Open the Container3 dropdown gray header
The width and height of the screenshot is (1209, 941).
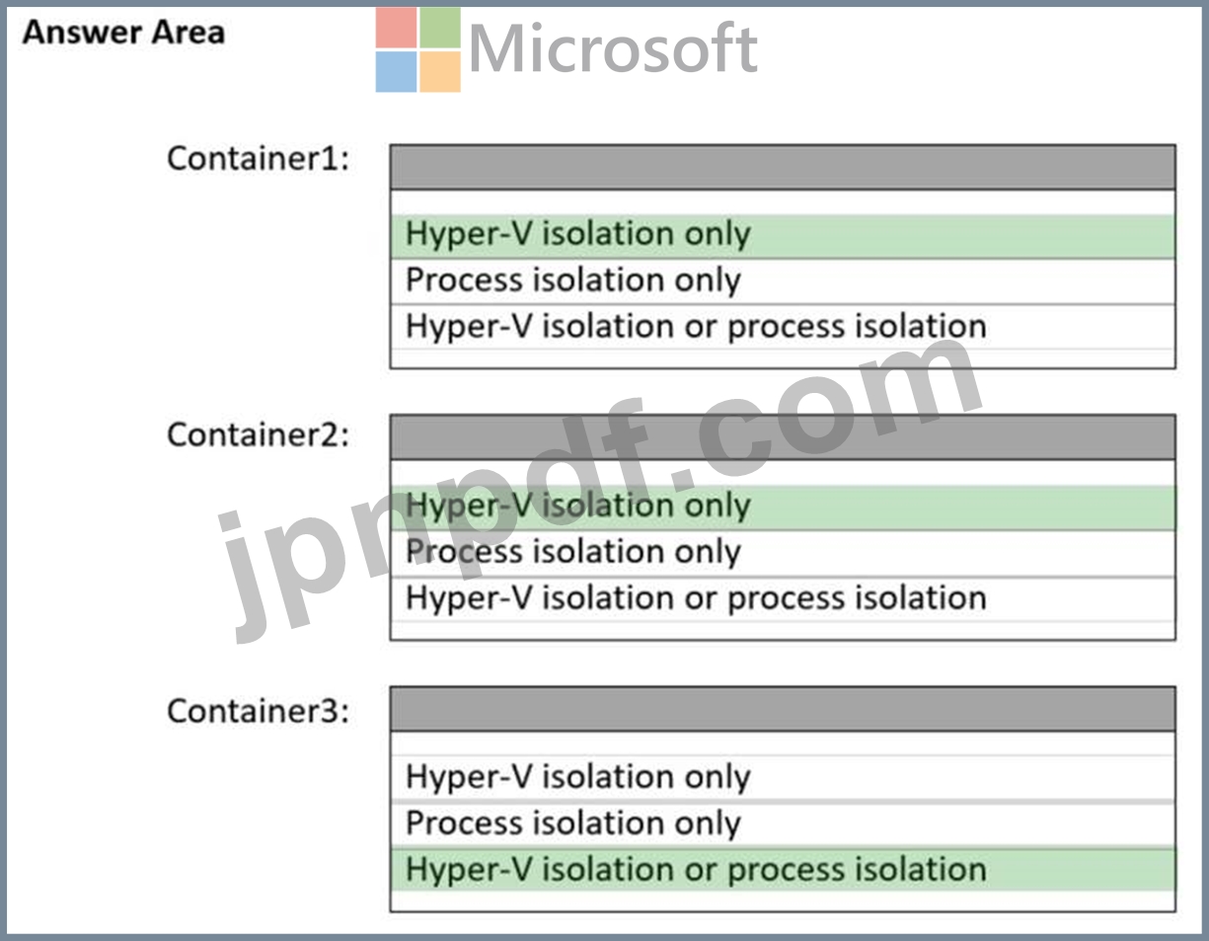(783, 709)
